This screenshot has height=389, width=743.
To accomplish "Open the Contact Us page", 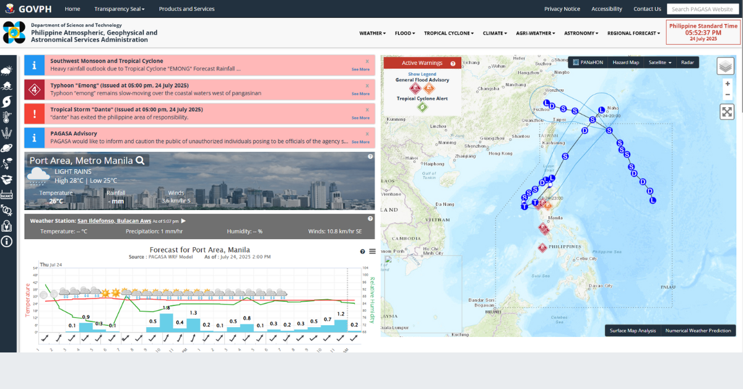I will pyautogui.click(x=647, y=9).
